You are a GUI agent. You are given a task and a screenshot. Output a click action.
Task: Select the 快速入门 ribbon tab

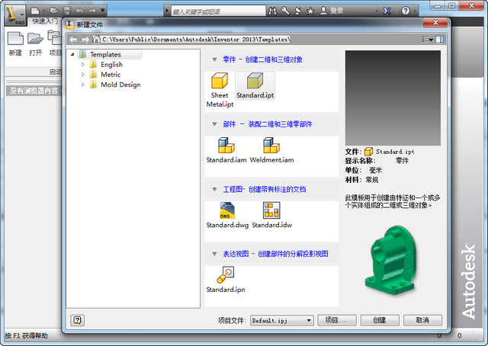pyautogui.click(x=45, y=21)
